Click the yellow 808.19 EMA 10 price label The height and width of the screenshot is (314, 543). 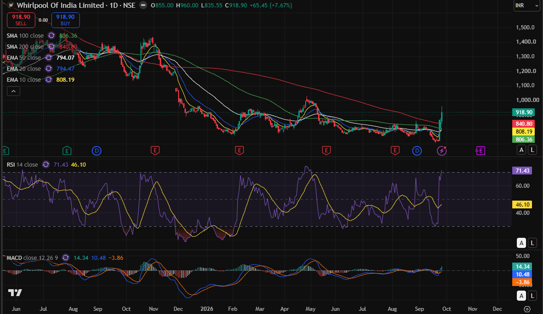524,132
